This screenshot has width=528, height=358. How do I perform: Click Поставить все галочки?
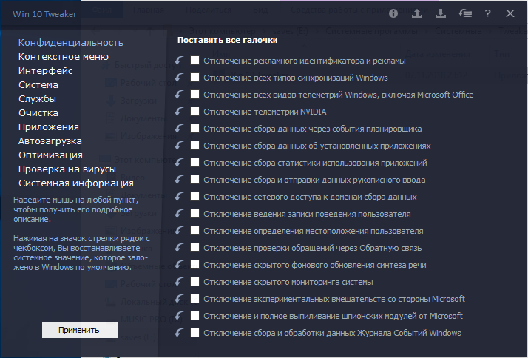click(227, 40)
